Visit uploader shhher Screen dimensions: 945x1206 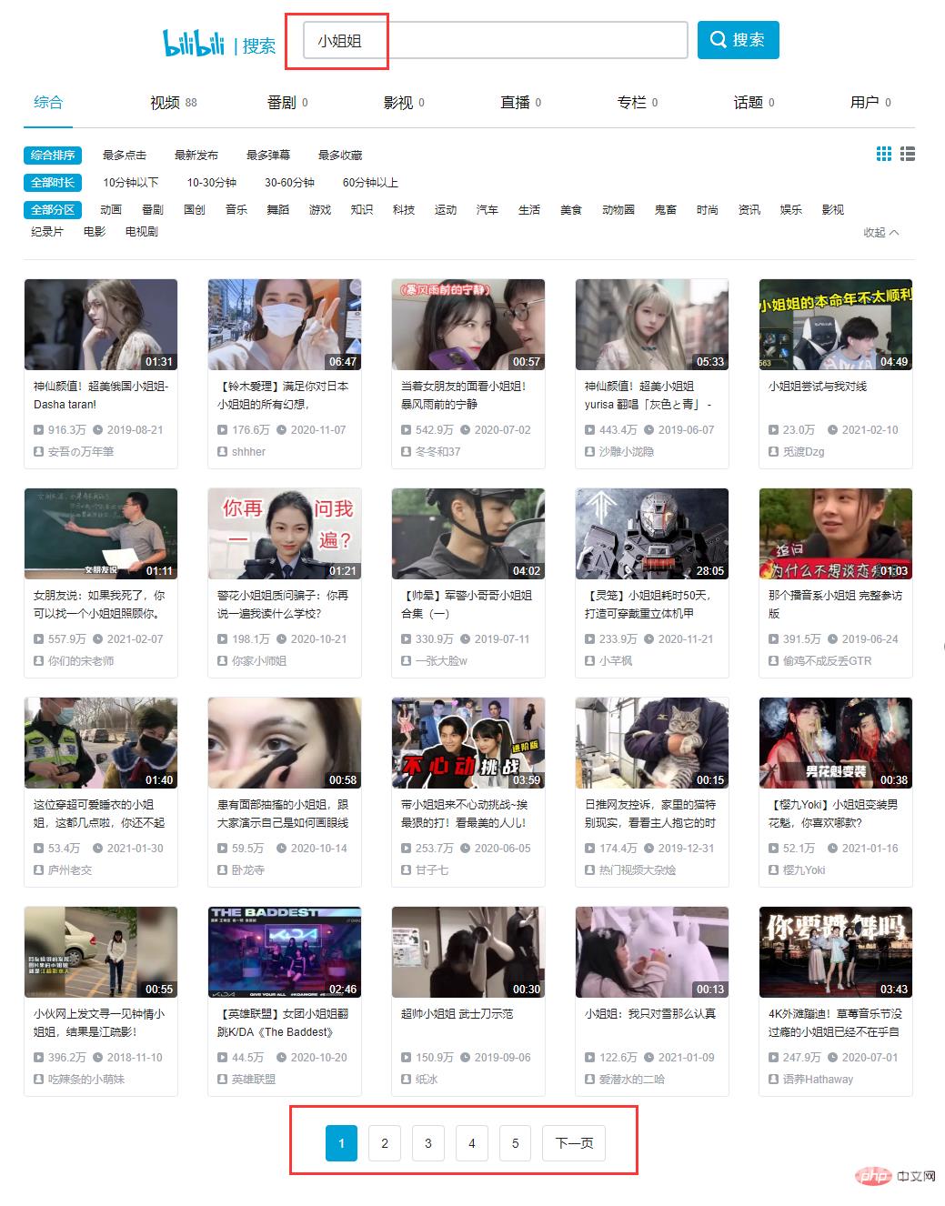[248, 452]
